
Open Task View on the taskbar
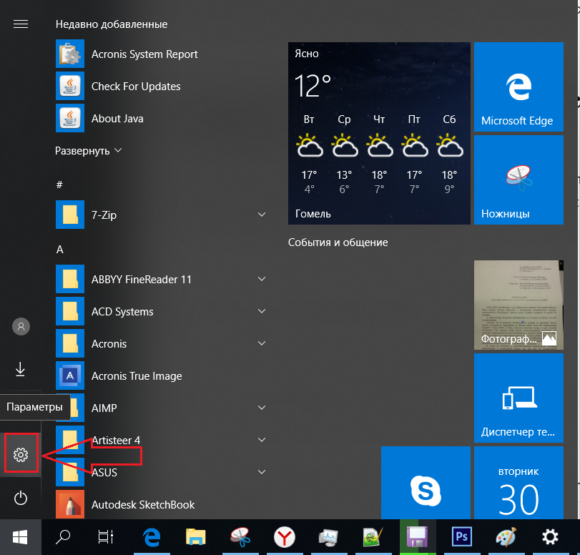[x=105, y=537]
